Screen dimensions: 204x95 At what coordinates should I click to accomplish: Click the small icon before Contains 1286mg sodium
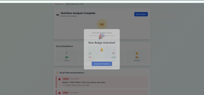tap(63, 85)
